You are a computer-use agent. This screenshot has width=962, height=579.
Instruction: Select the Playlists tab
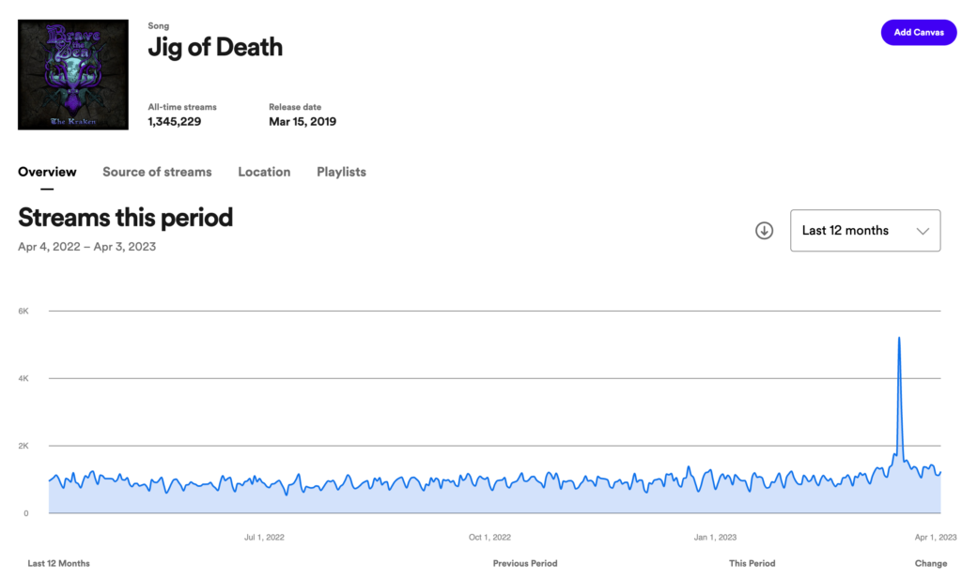[341, 172]
